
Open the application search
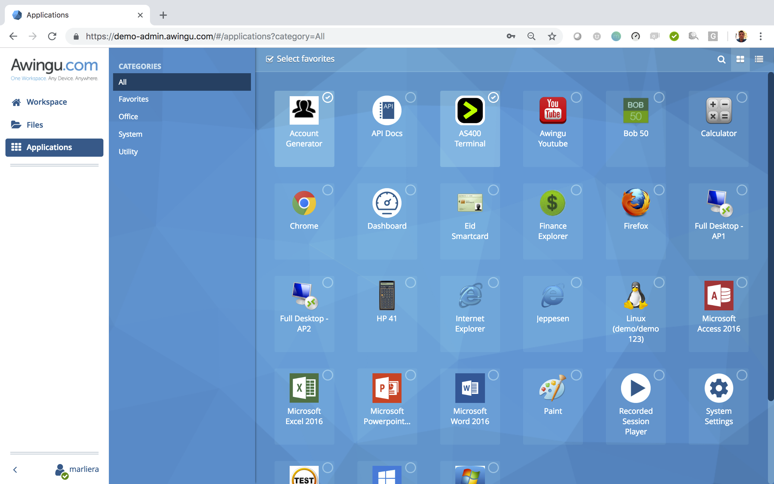[x=721, y=59]
